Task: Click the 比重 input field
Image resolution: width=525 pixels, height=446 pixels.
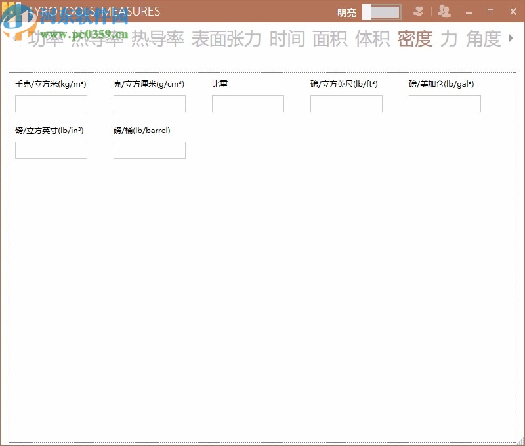Action: click(248, 103)
